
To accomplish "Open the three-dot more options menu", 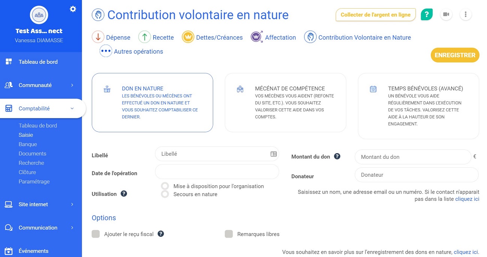I will (465, 15).
